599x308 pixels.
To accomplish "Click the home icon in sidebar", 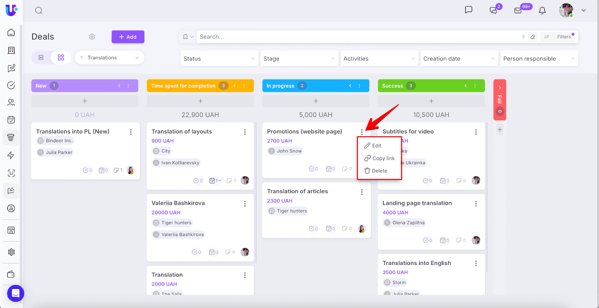I will click(11, 33).
